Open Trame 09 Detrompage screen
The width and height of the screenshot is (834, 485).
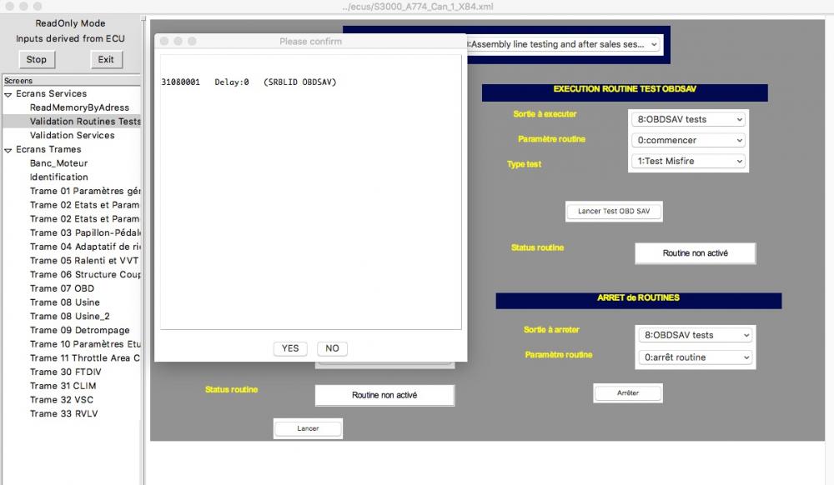point(80,330)
